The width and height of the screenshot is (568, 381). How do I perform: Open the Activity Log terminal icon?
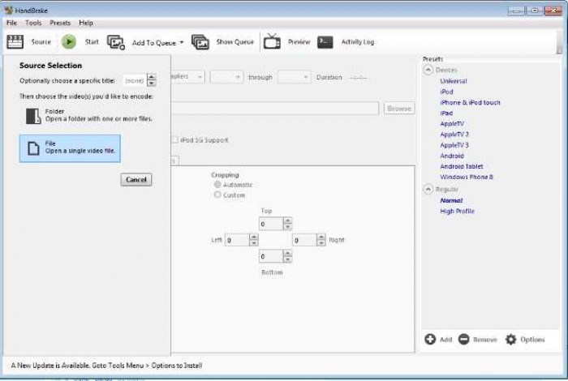click(x=325, y=42)
